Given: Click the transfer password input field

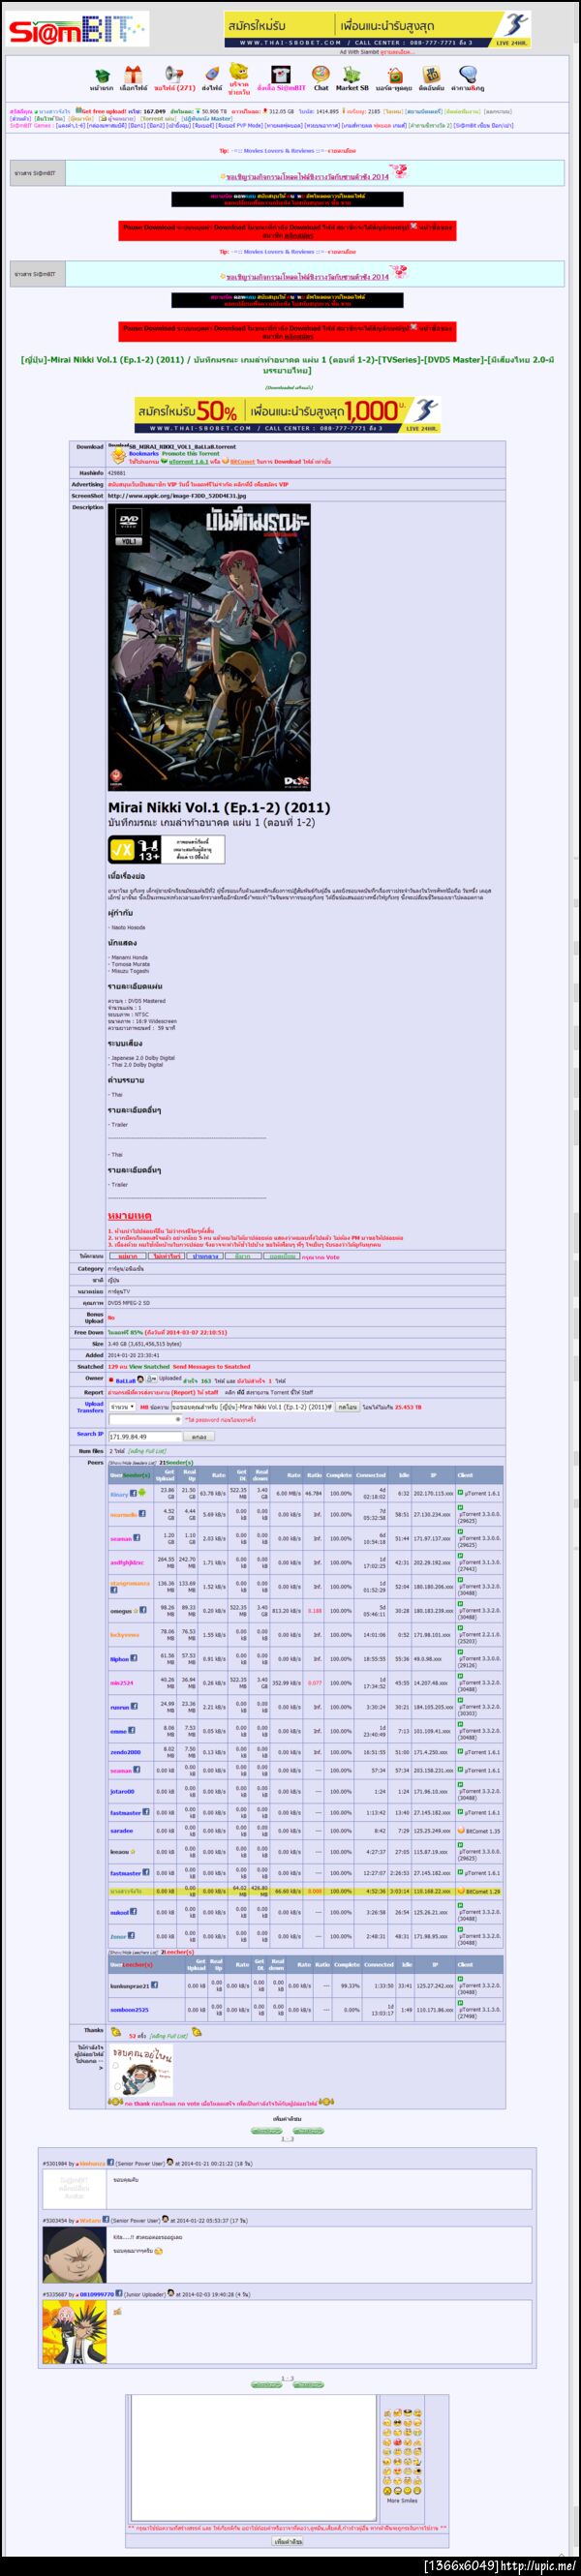Looking at the screenshot, I should coord(145,1418).
